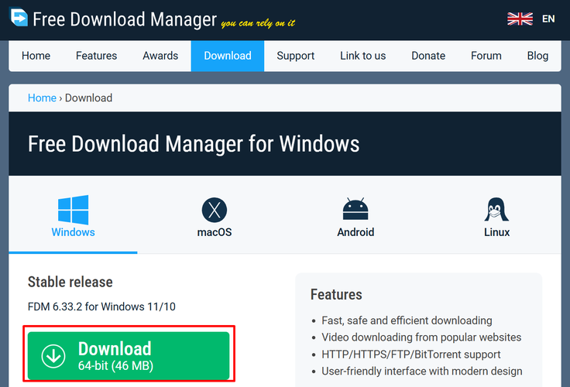
Task: Click the Free Download Manager logo icon
Action: coord(19,18)
